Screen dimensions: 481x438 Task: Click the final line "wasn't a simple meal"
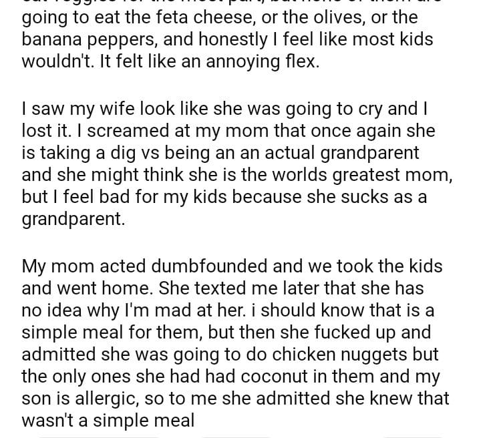108,421
